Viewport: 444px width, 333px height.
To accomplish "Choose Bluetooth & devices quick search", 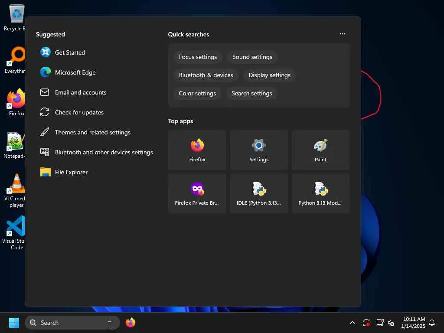I will click(206, 75).
